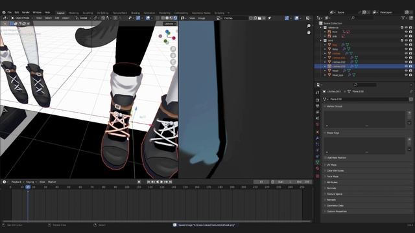Switch perspective/orthographic view gizmo
The width and height of the screenshot is (415, 233).
173,69
